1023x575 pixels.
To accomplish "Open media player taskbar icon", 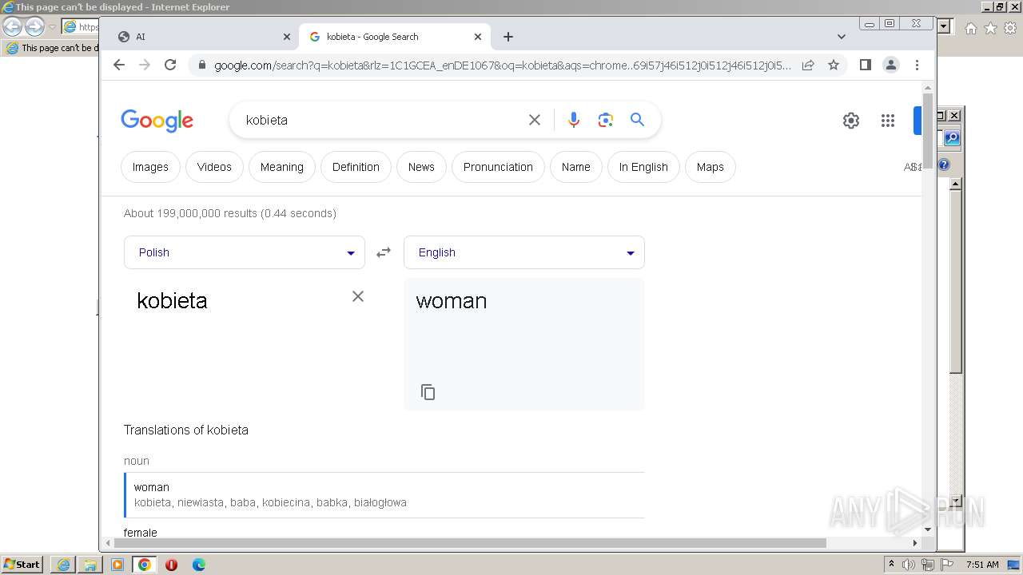I will pyautogui.click(x=117, y=565).
